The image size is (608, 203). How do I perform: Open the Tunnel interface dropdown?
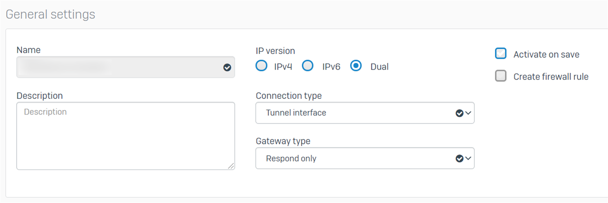pyautogui.click(x=365, y=113)
